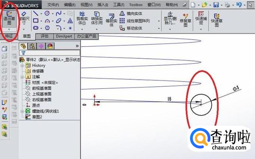The image size is (255, 159).
Task: Open the View (视图) menu
Action: [x=86, y=5]
